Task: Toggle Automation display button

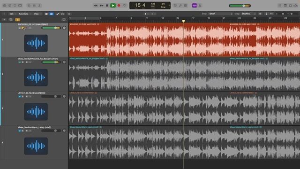Action: click(x=58, y=14)
